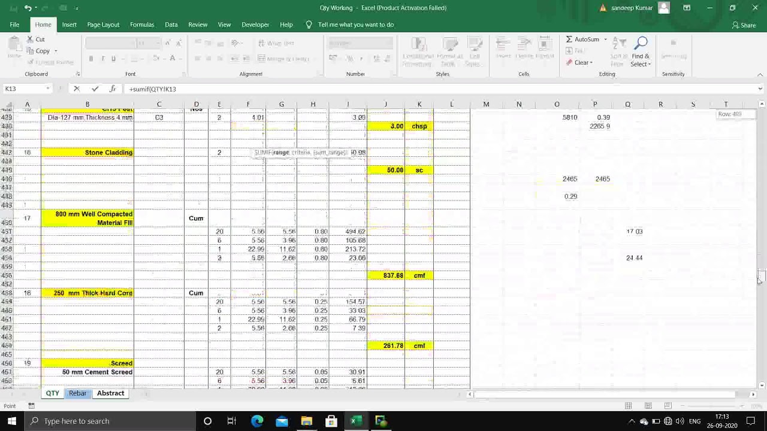Expand the formula bar
The width and height of the screenshot is (767, 431).
coord(760,89)
